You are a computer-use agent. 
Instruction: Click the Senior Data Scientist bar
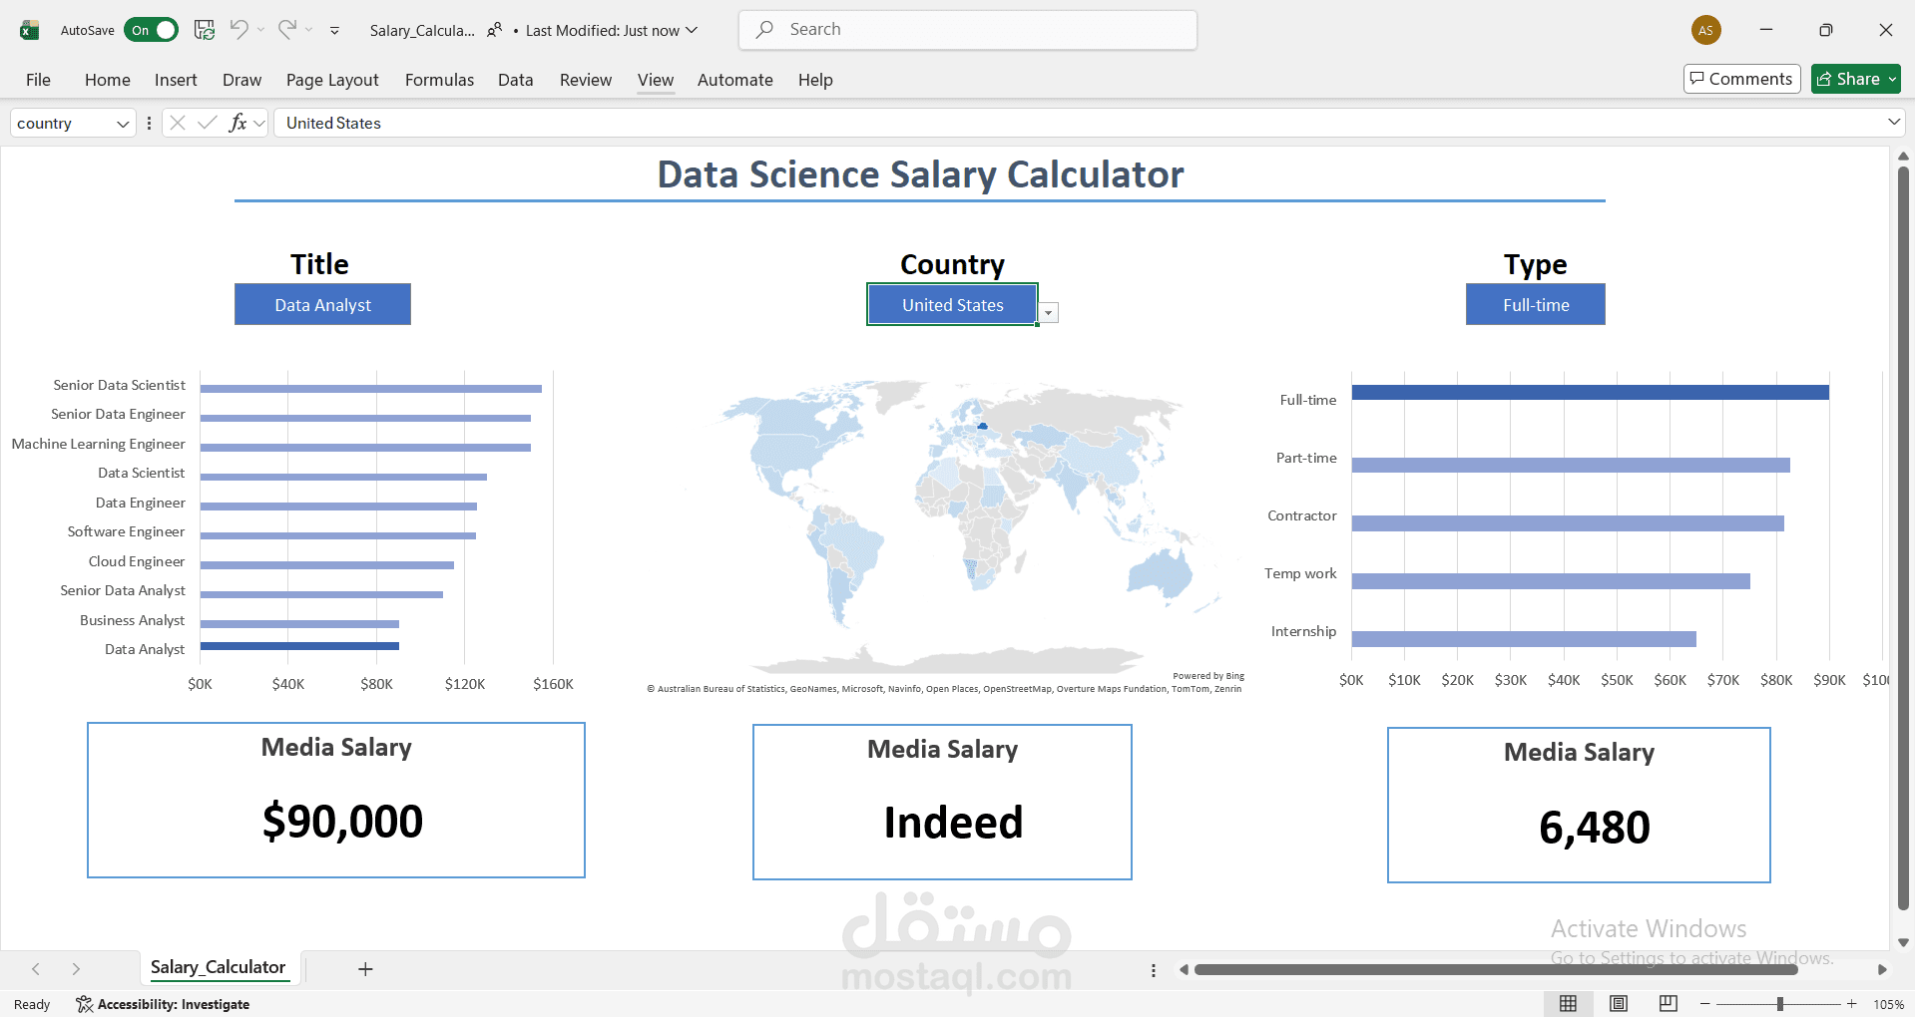tap(371, 389)
